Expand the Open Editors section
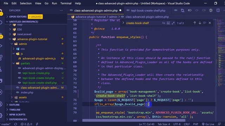Image resolution: width=225 pixels, height=126 pixels. pyautogui.click(x=18, y=17)
